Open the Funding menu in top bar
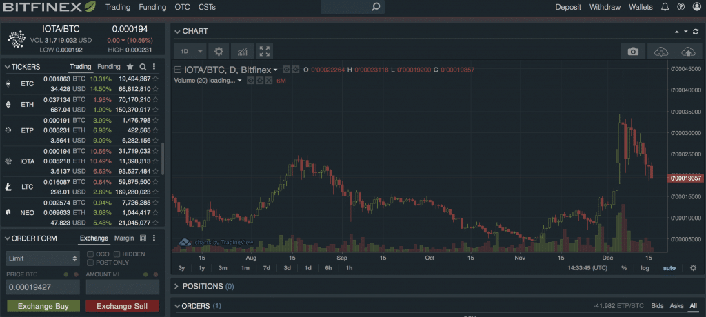The width and height of the screenshot is (706, 317). click(152, 7)
